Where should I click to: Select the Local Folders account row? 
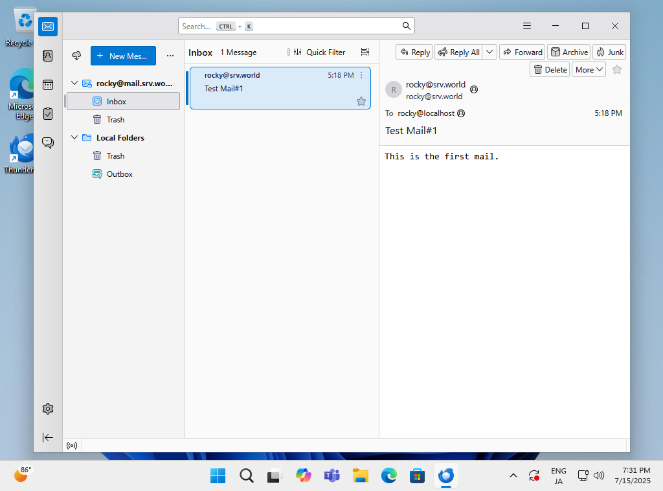tap(123, 138)
